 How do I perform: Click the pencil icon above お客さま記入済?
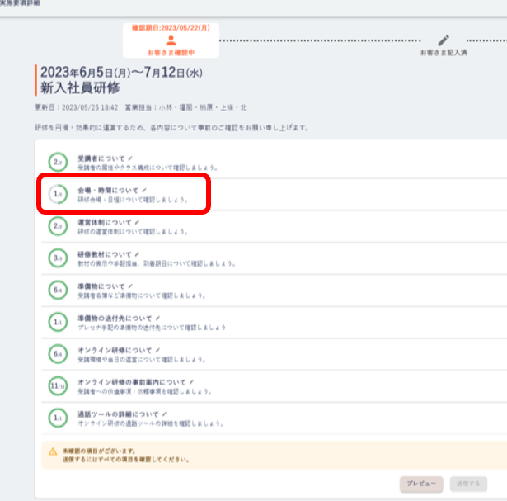point(444,40)
